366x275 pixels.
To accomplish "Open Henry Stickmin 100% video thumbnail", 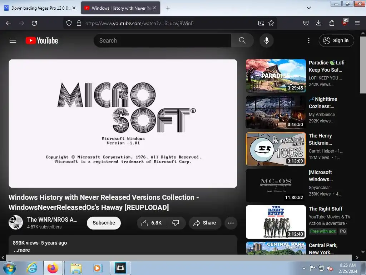I will coord(276,149).
